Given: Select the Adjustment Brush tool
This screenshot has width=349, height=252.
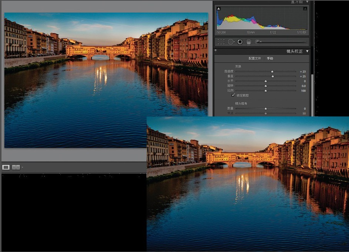Looking at the screenshot, I should 281,42.
